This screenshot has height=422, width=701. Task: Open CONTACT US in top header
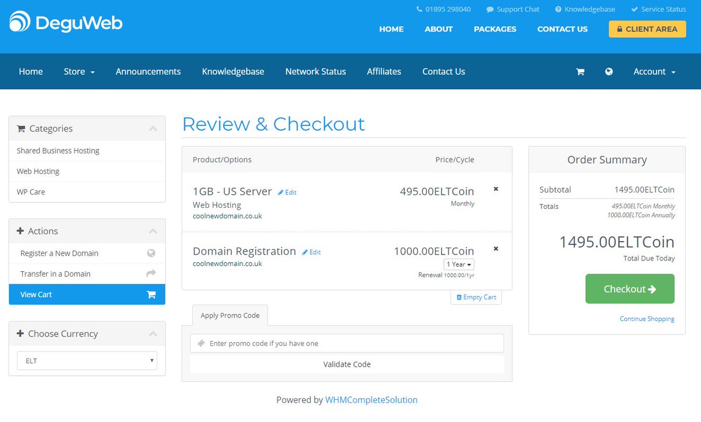[x=563, y=29]
